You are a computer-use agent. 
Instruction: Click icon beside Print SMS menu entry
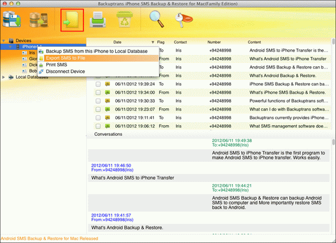point(41,65)
